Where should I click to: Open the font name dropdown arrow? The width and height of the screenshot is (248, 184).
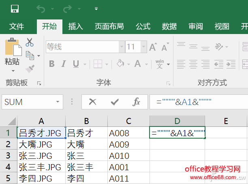(122, 47)
